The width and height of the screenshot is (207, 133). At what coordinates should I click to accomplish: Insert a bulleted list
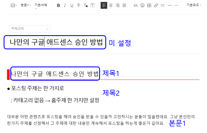click(163, 5)
